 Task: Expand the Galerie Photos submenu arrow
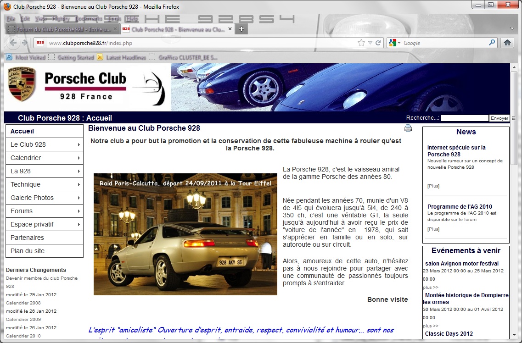tap(79, 198)
